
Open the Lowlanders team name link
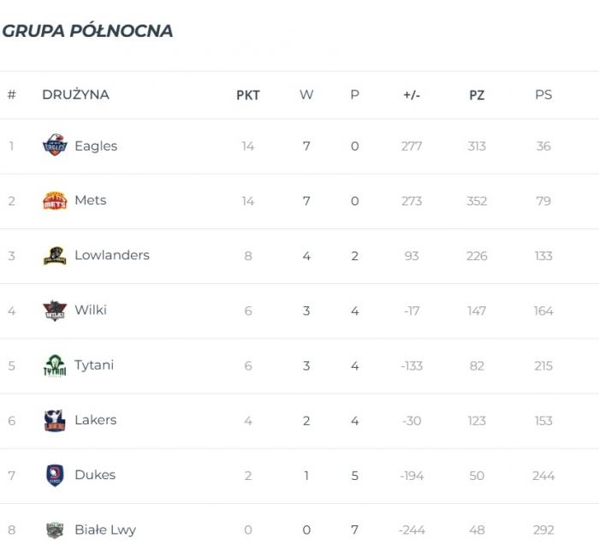(112, 255)
